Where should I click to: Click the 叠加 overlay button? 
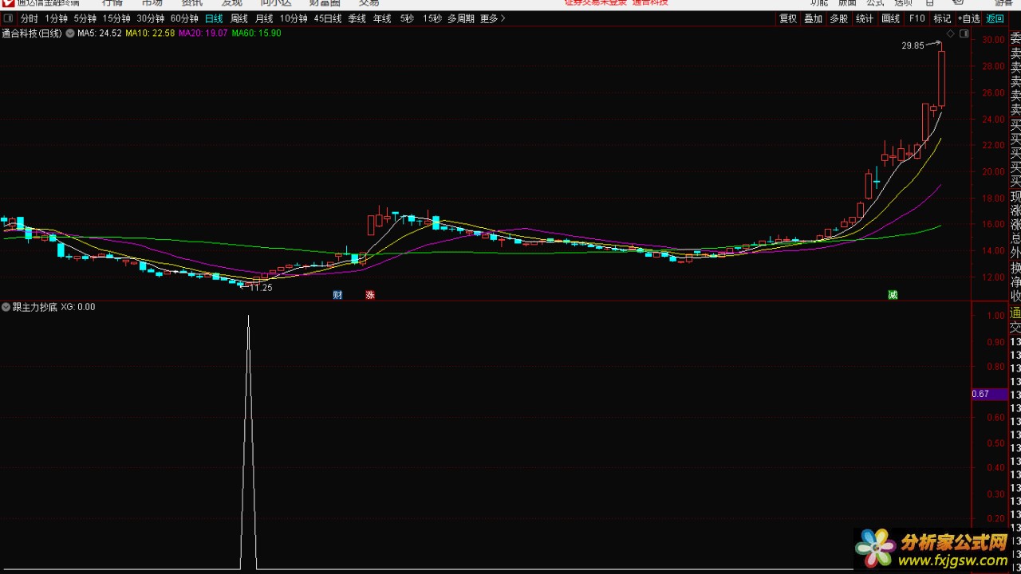pyautogui.click(x=814, y=18)
